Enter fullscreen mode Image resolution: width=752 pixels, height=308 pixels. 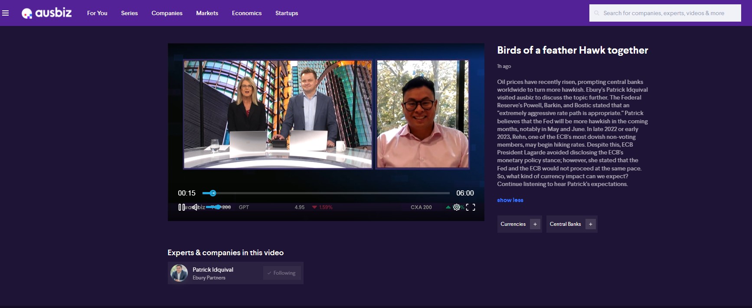pyautogui.click(x=471, y=207)
